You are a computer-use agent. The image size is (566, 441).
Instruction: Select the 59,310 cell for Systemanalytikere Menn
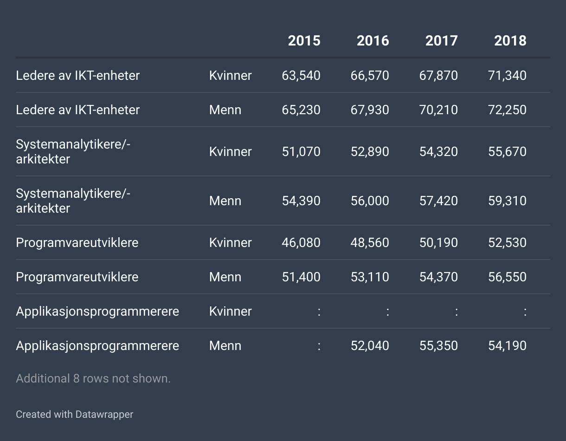[x=507, y=201]
